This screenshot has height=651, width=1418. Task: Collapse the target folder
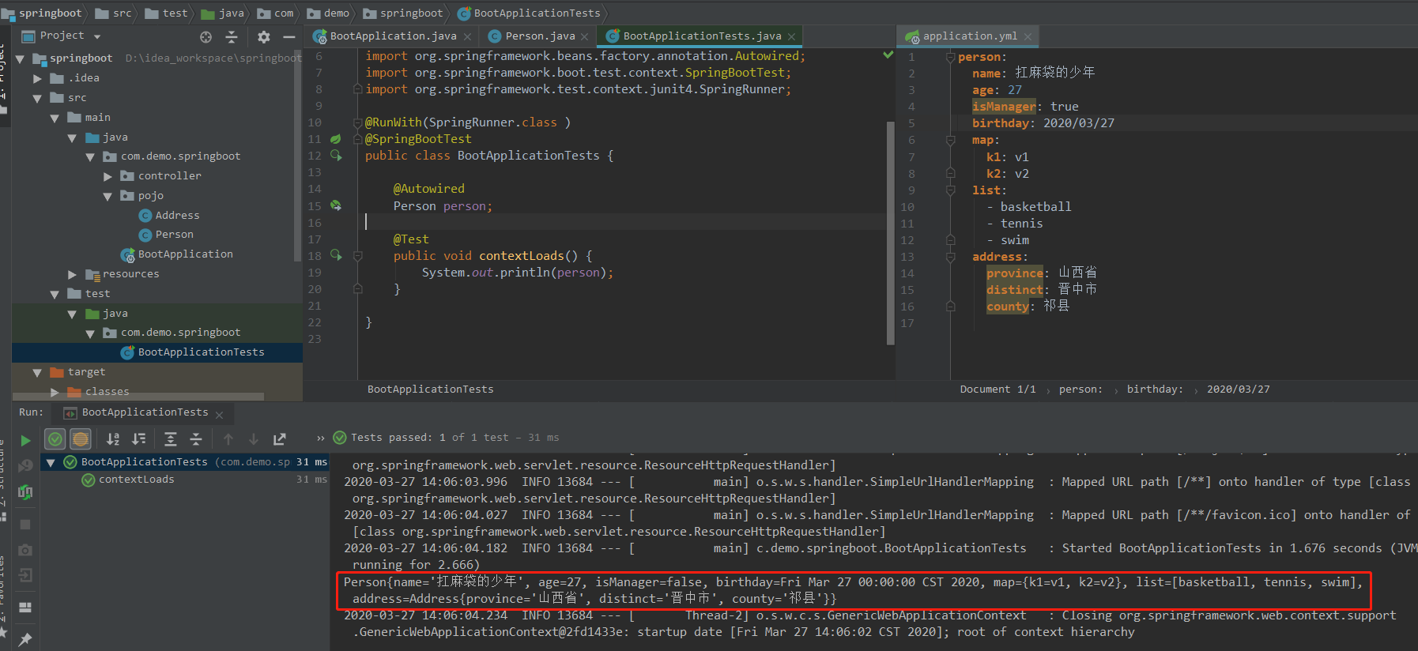[37, 372]
